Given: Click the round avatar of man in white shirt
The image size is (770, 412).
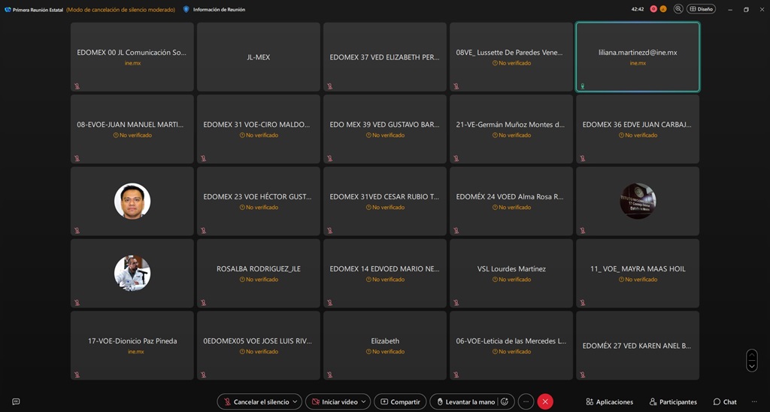Looking at the screenshot, I should click(132, 201).
